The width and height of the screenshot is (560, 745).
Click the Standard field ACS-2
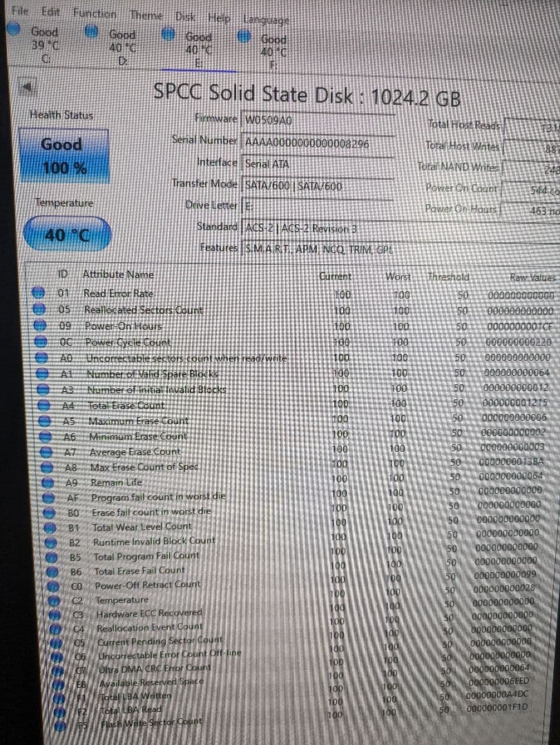(400, 228)
